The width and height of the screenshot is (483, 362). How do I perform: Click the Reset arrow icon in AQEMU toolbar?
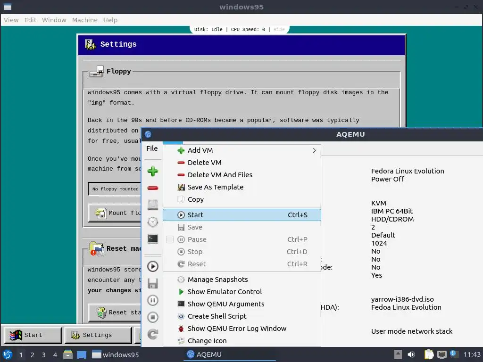tap(153, 334)
